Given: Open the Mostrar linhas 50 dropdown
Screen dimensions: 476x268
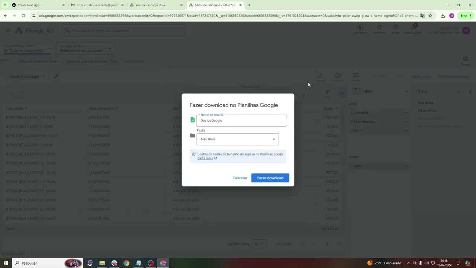Looking at the screenshot, I should coord(258,244).
